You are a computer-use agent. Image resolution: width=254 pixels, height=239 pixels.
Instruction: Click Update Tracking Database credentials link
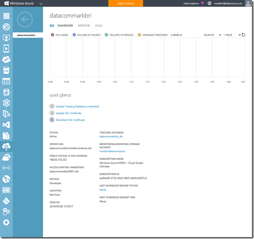tap(78, 106)
